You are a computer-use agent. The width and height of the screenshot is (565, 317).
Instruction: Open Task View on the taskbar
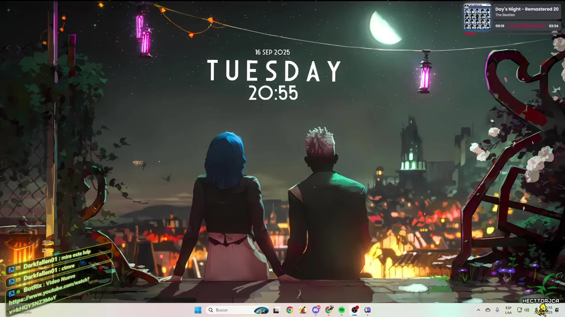point(276,310)
